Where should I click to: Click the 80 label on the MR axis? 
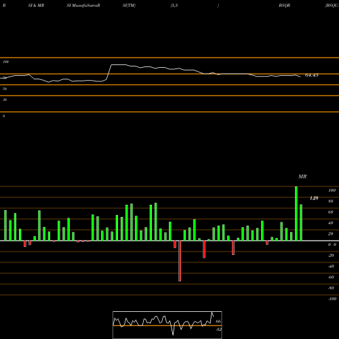pos(331,201)
